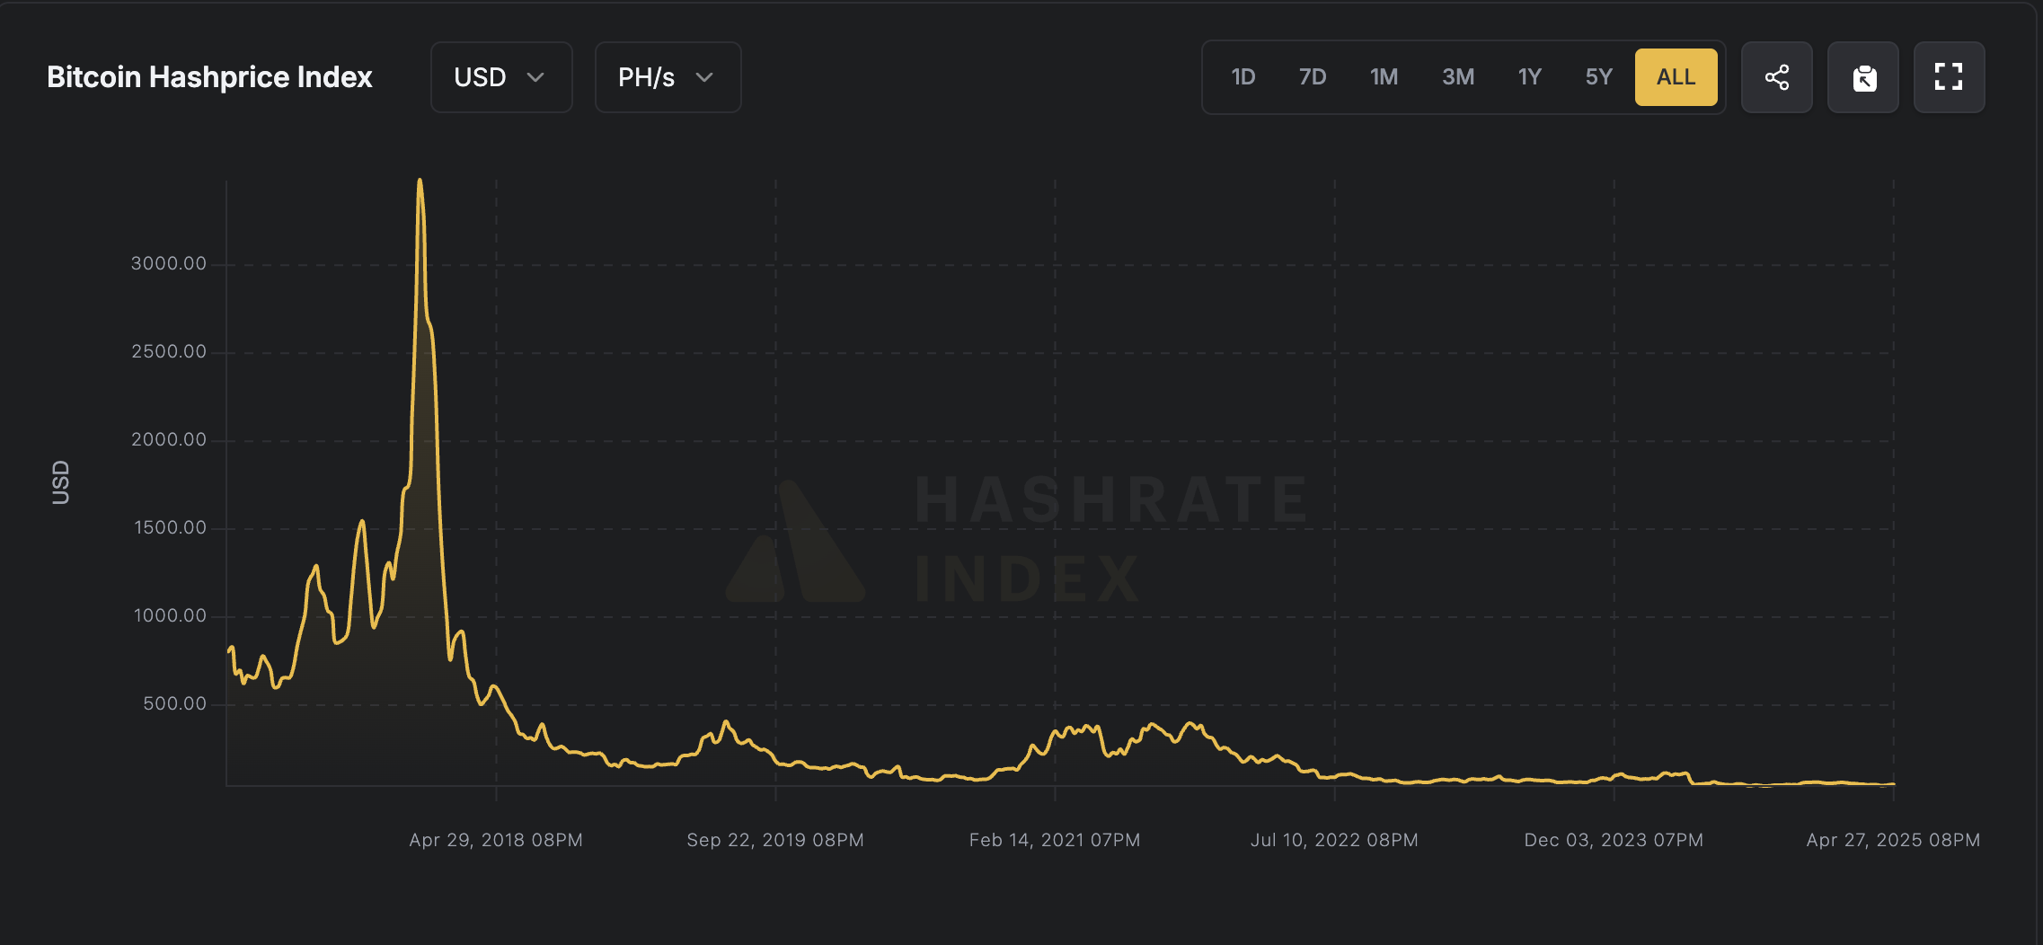The height and width of the screenshot is (945, 2043).
Task: Open the USD currency dropdown
Action: pyautogui.click(x=500, y=77)
